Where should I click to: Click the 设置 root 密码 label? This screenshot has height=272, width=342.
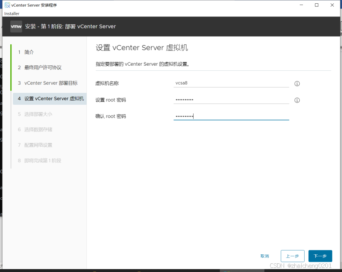tap(111, 100)
